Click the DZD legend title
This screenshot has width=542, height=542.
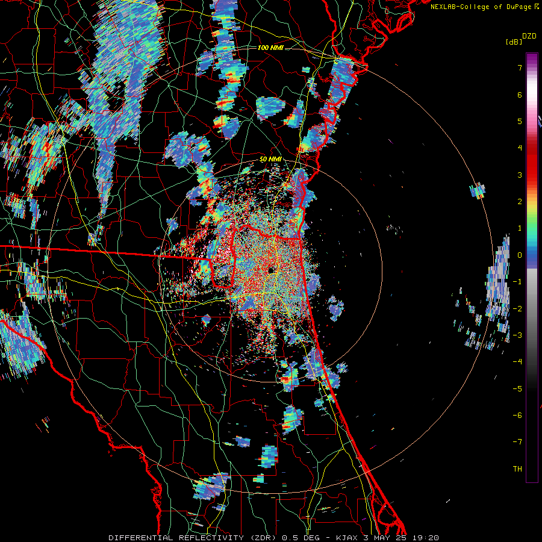click(x=529, y=36)
